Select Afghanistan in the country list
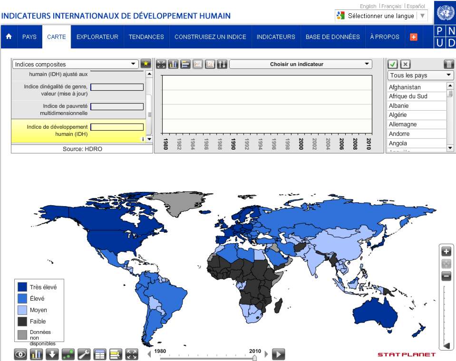 pos(405,87)
